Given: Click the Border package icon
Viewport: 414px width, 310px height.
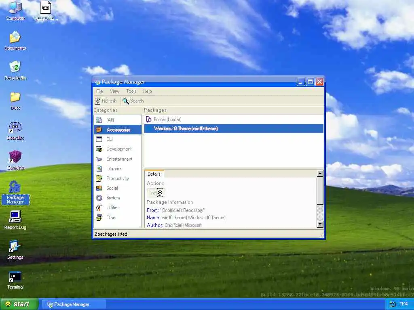Looking at the screenshot, I should 149,119.
